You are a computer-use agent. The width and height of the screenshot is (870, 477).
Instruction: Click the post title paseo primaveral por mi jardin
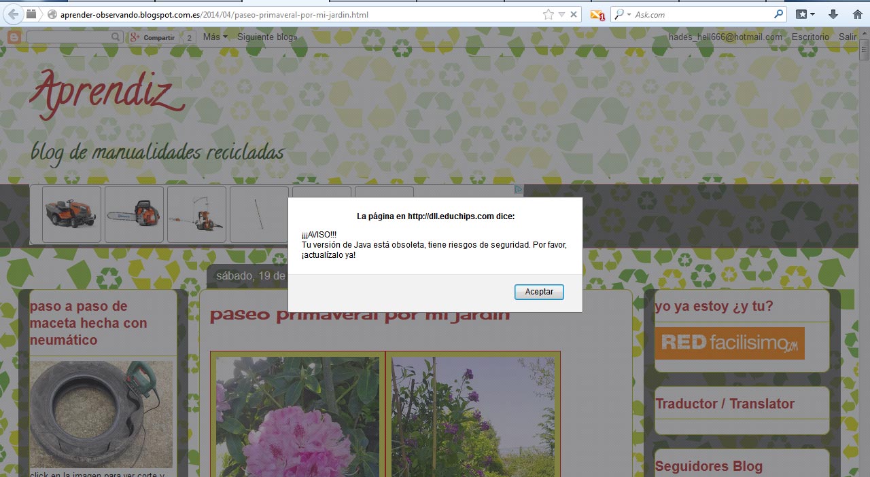(x=360, y=315)
